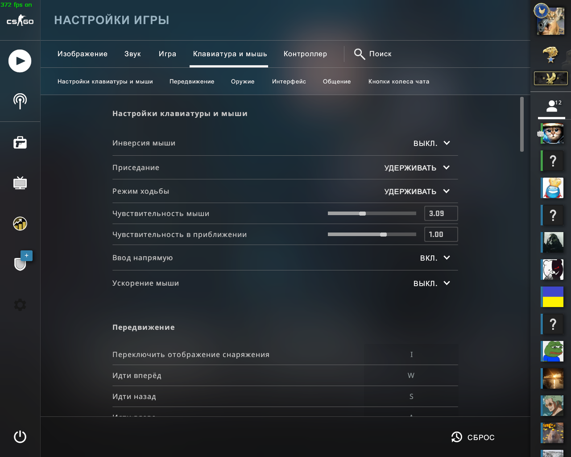
Task: Click the 372 fps counter text
Action: (x=17, y=5)
